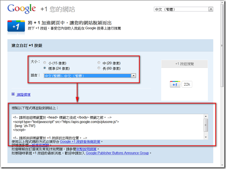Click the page vertical scrollbar thumb

[x=222, y=46]
